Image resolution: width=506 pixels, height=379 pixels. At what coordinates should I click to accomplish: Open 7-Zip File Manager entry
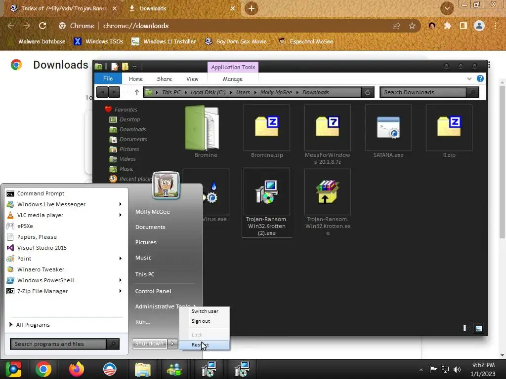point(38,291)
